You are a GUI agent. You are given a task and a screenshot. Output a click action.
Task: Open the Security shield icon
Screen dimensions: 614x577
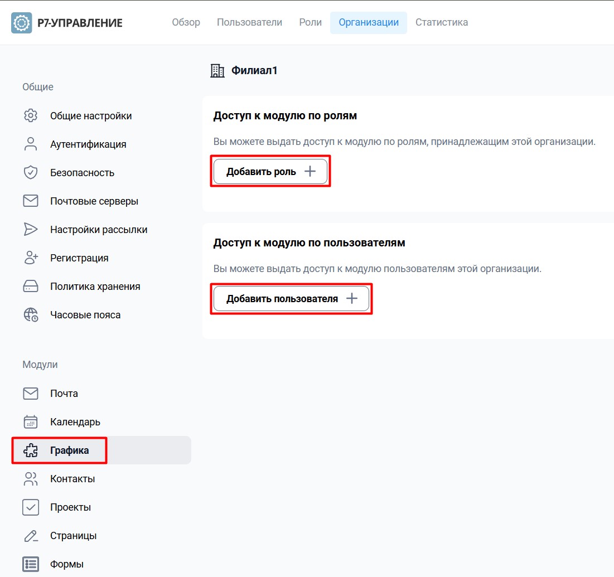(x=31, y=172)
